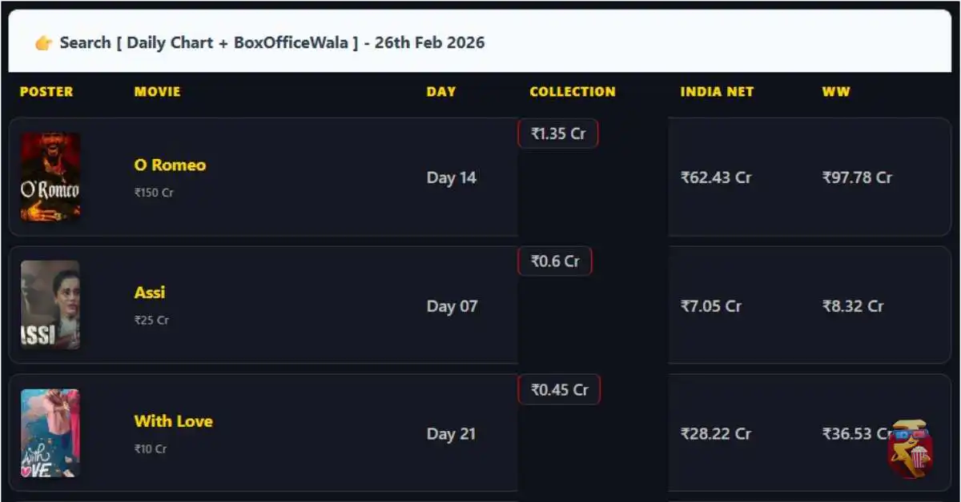
Task: Select the ₹0.45 Cr collection badge
Action: (x=559, y=389)
